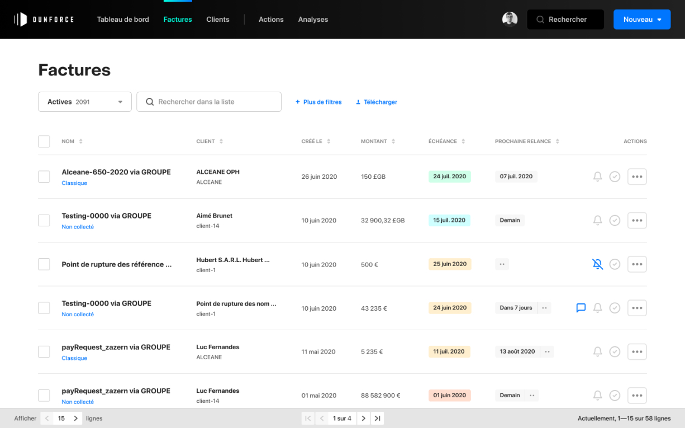The height and width of the screenshot is (428, 685).
Task: Open Alceane-650-2020 via GROUPE invoice
Action: [x=116, y=172]
